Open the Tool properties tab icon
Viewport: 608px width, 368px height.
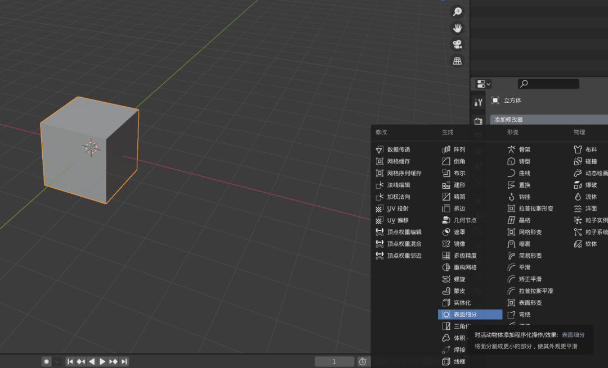[479, 103]
